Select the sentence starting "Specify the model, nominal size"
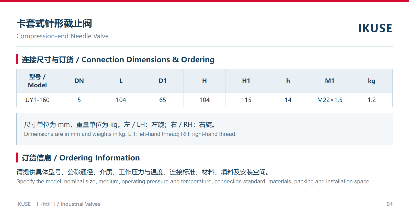The width and height of the screenshot is (409, 214). 194,182
